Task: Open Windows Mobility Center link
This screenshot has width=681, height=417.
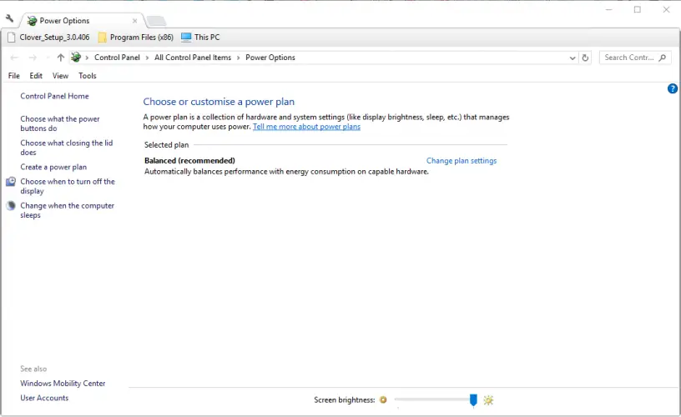Action: 63,384
